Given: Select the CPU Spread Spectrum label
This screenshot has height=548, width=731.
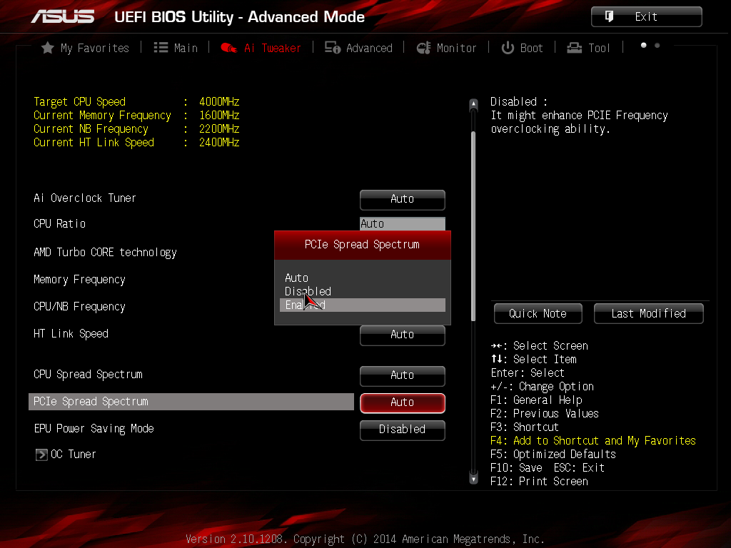Looking at the screenshot, I should (x=88, y=374).
